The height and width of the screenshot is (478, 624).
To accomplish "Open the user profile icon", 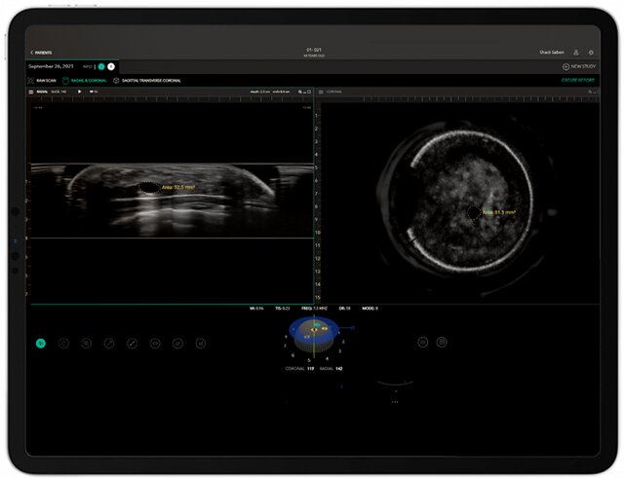I will [575, 52].
